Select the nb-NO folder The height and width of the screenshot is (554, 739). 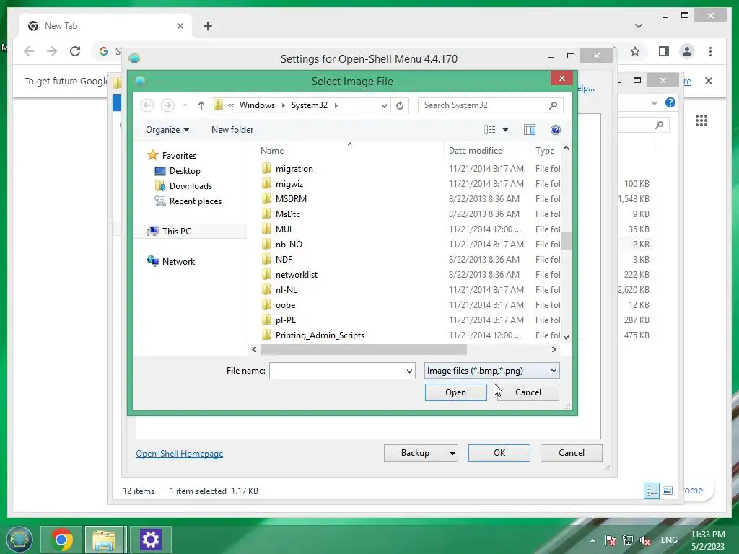click(289, 244)
